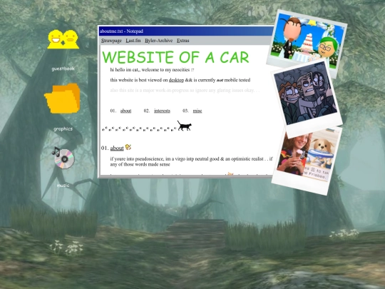Click the faded work-in-progress notice text

185,91
